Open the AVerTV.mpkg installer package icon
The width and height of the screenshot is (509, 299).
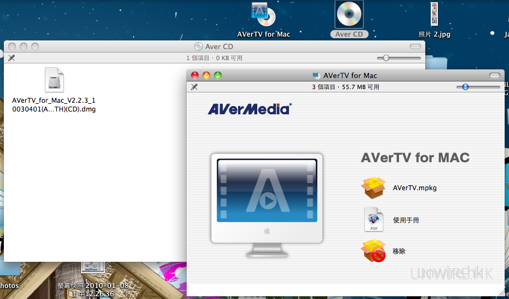coord(374,187)
